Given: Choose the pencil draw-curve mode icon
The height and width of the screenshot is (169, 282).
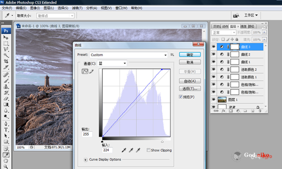Looking at the screenshot, I should pos(92,71).
